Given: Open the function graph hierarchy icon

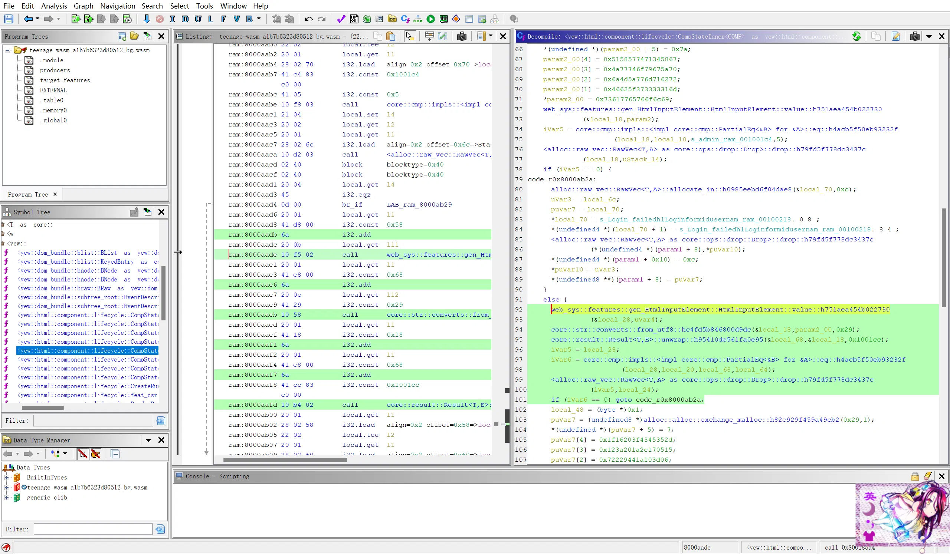Looking at the screenshot, I should tap(418, 19).
